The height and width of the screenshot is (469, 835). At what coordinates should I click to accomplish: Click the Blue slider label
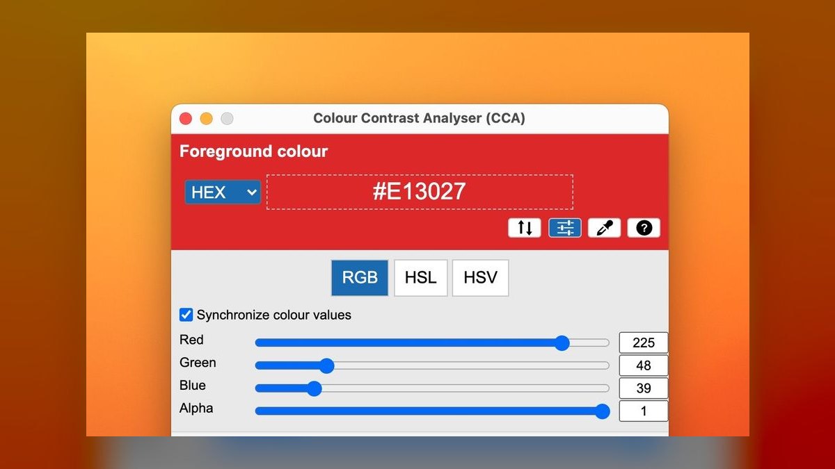pyautogui.click(x=193, y=386)
